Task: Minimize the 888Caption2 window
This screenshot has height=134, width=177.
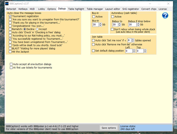Action: click(150, 4)
